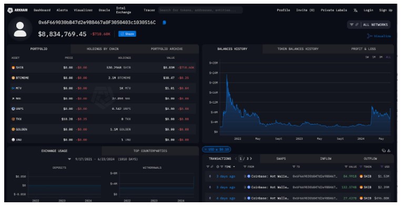Toggle the USD ≥ $0.10 filter chip

click(217, 149)
